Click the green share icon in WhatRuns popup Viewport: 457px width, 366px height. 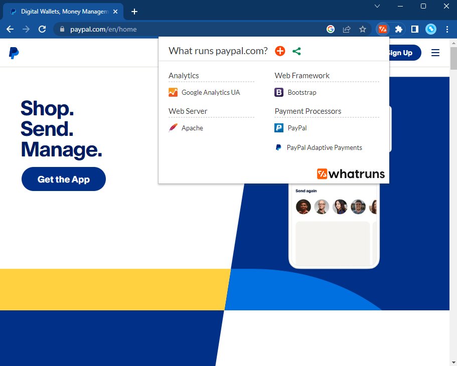coord(296,51)
